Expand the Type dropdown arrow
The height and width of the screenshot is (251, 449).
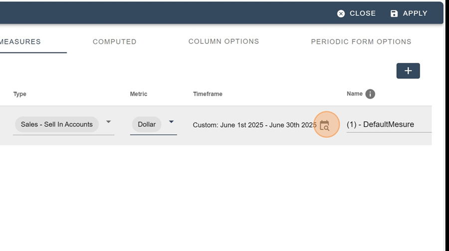click(x=108, y=122)
